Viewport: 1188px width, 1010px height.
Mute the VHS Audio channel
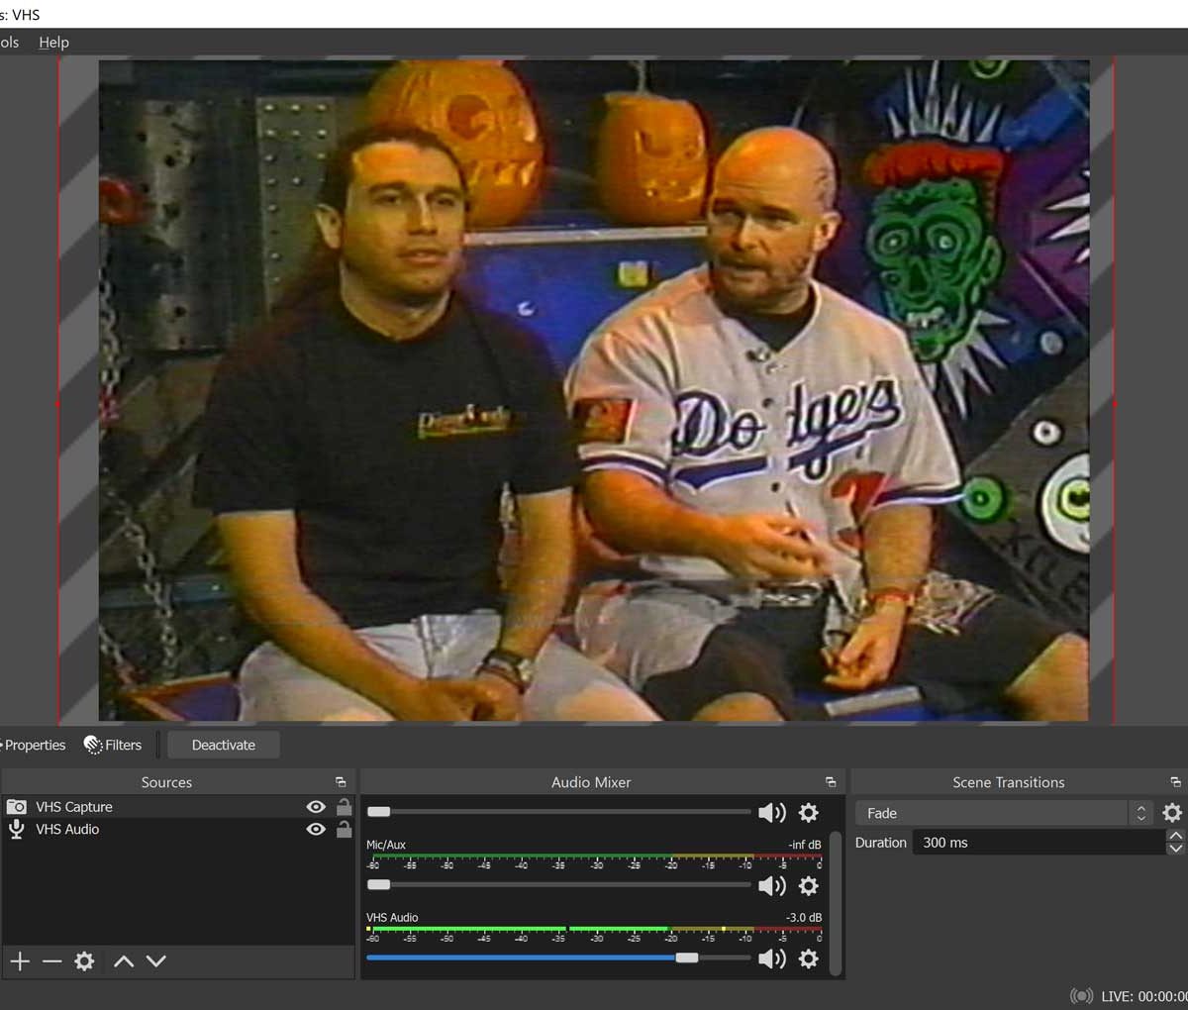[x=771, y=959]
